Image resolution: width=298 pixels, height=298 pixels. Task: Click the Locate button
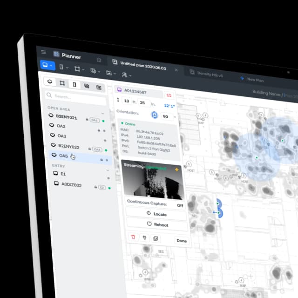point(156,214)
